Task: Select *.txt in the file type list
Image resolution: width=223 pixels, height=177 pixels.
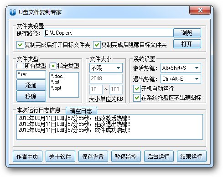Action: tap(55, 82)
